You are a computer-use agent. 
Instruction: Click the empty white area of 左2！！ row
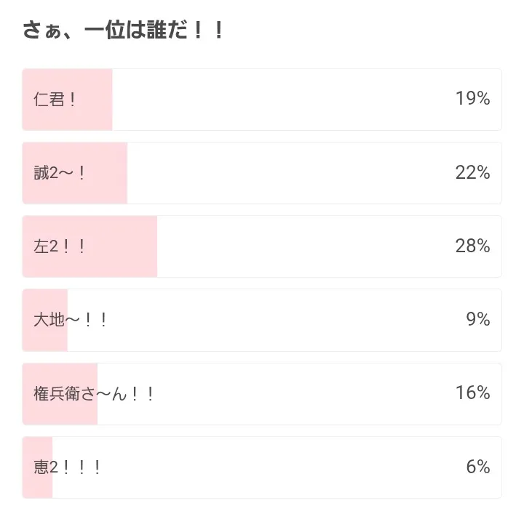tap(306, 246)
